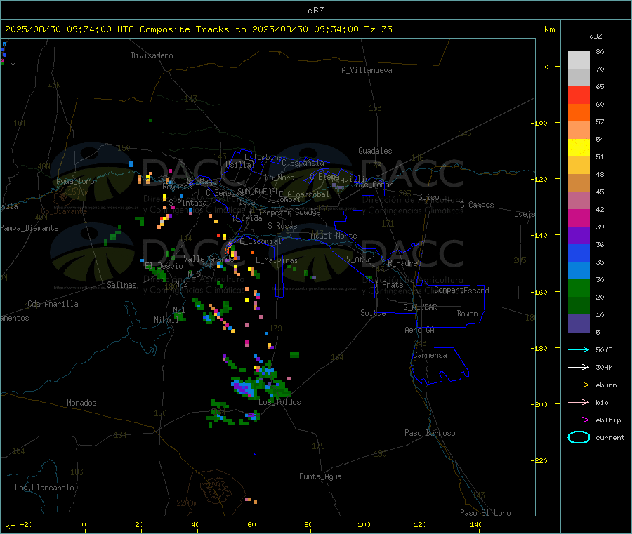Click the Morados map label
Viewport: 632px width, 534px height.
pyautogui.click(x=82, y=403)
